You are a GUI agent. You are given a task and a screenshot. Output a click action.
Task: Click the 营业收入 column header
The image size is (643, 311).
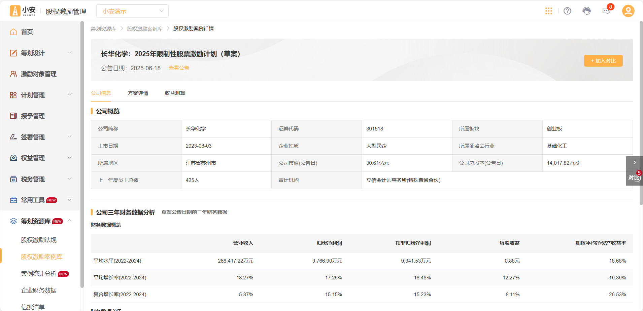pyautogui.click(x=243, y=243)
